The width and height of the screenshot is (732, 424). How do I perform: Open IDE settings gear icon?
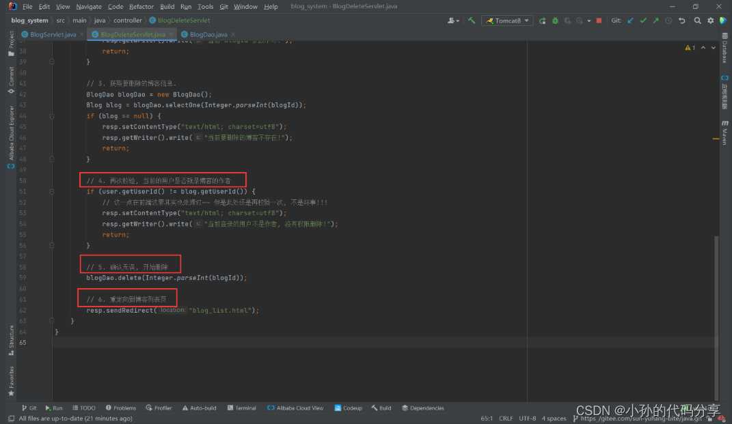point(711,20)
